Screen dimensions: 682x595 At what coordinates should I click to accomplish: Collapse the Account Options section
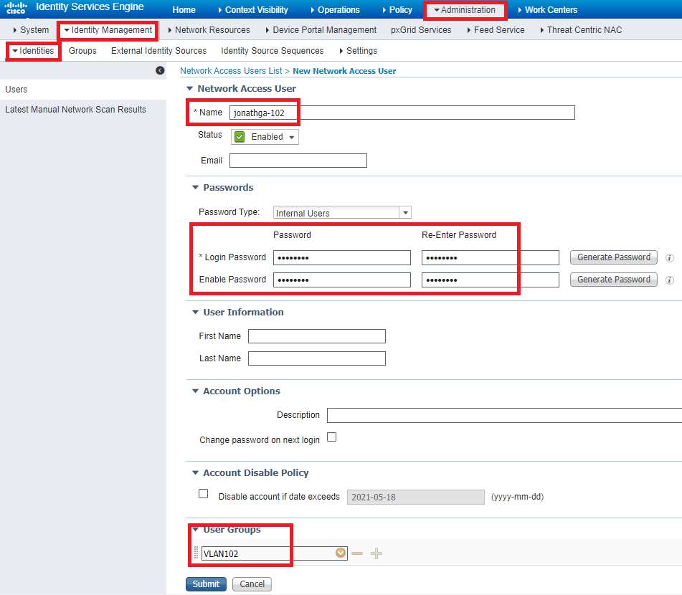195,391
